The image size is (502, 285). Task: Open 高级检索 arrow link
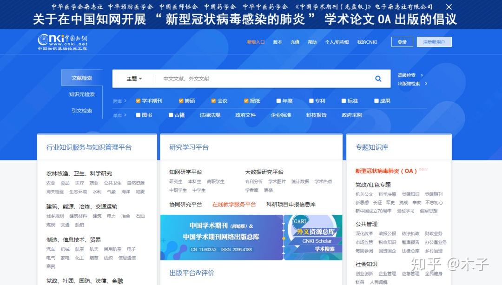410,75
